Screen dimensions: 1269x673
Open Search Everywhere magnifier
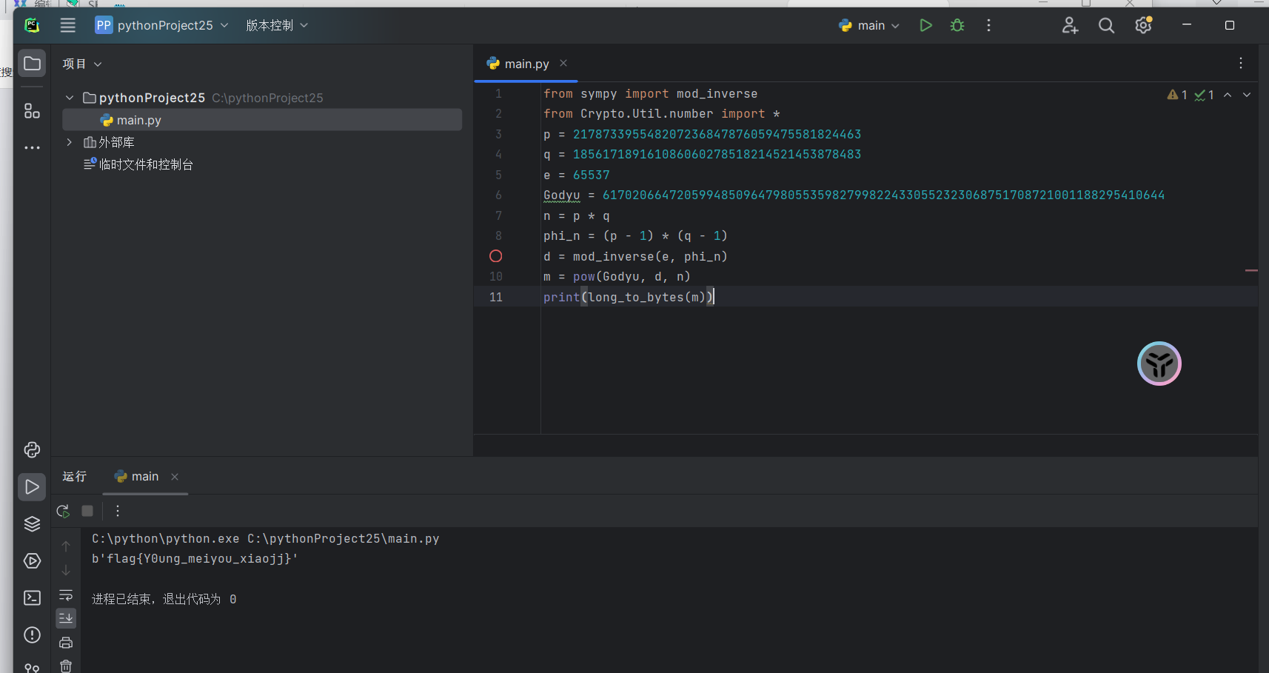click(1106, 25)
